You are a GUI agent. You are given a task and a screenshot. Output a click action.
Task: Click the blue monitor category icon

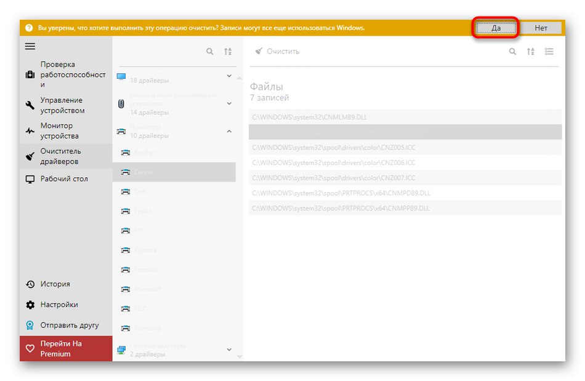121,76
